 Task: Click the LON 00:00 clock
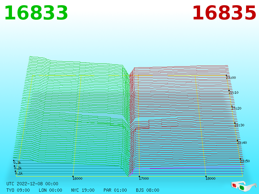(x=51, y=190)
